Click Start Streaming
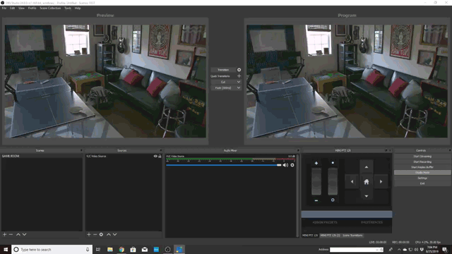The width and height of the screenshot is (452, 254). pos(422,157)
